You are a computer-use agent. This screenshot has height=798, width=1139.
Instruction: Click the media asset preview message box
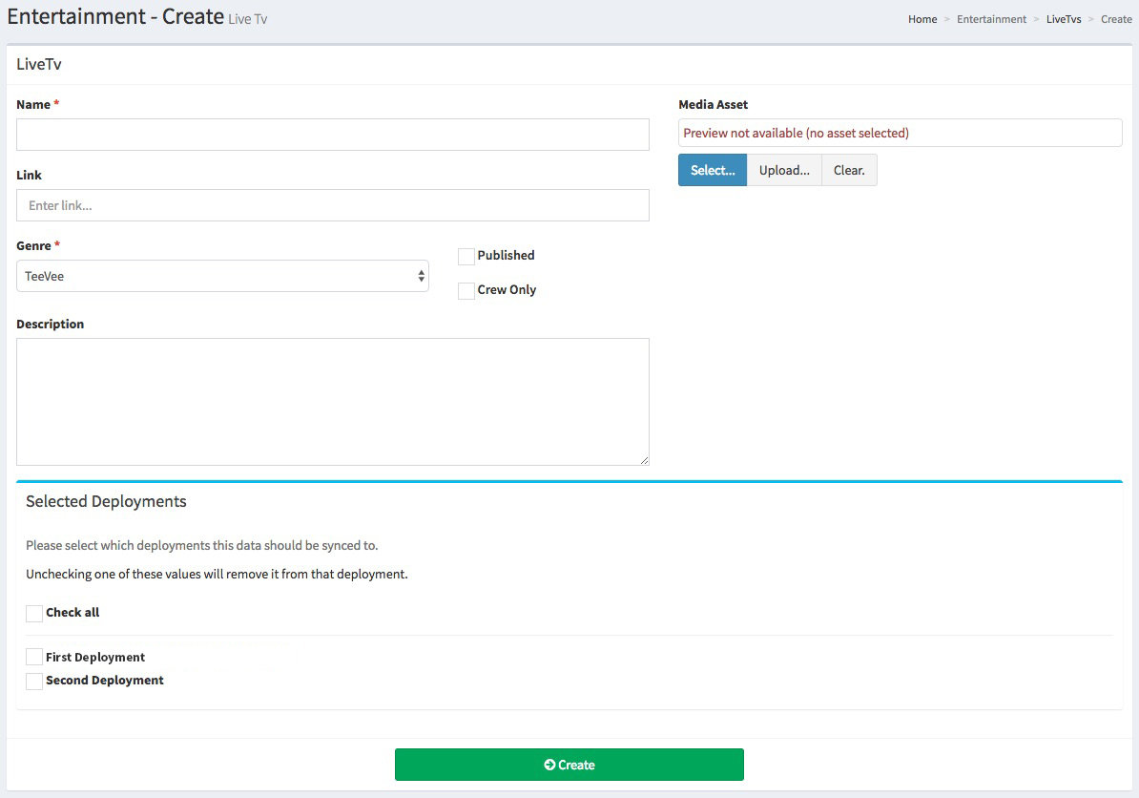pyautogui.click(x=900, y=133)
